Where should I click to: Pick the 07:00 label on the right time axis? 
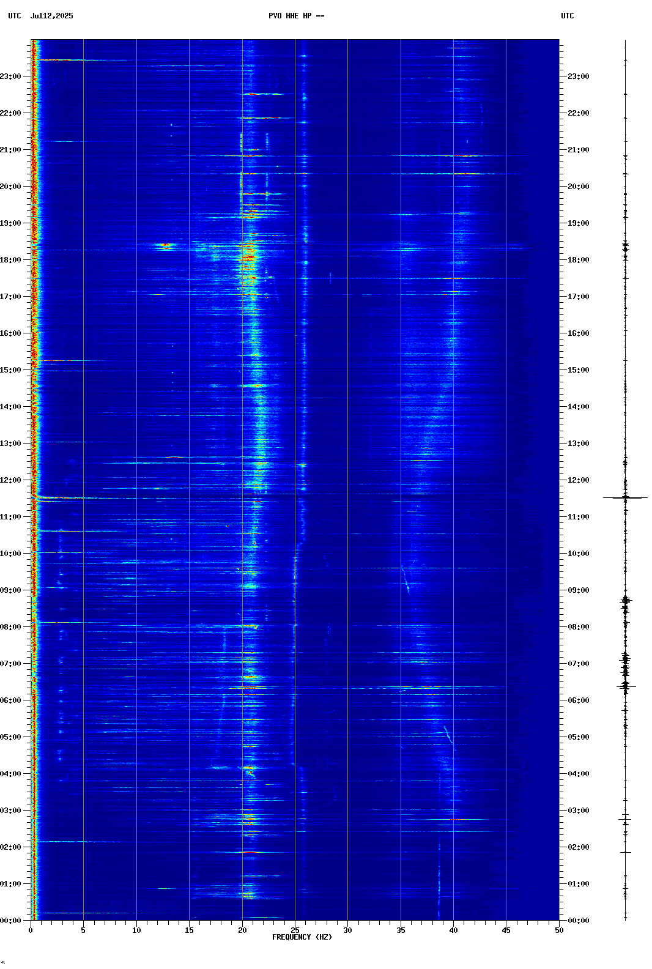click(x=579, y=664)
